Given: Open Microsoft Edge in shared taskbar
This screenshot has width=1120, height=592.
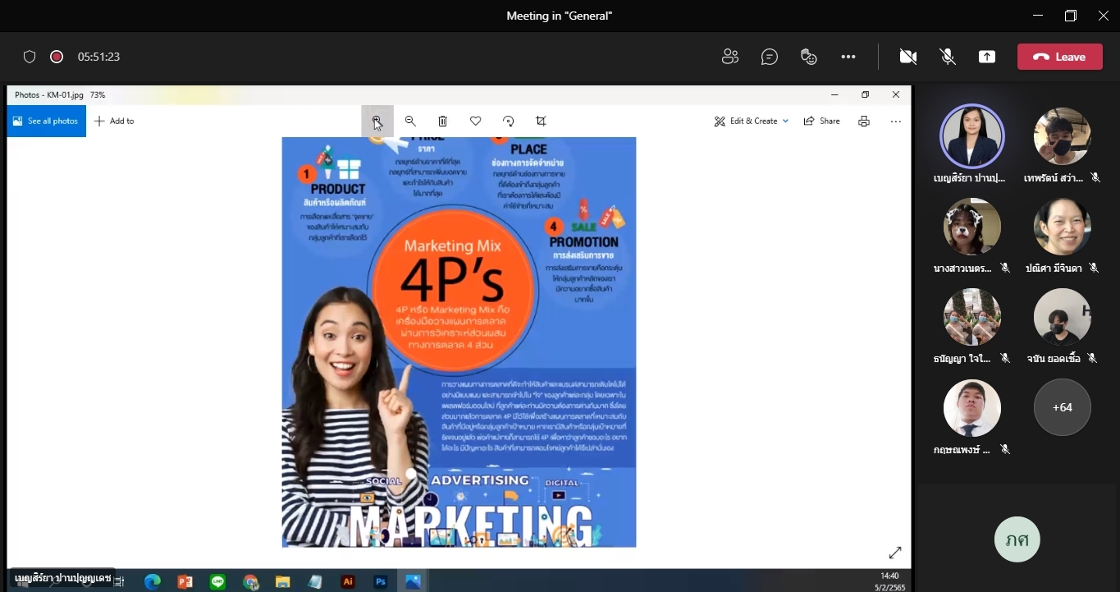Looking at the screenshot, I should pyautogui.click(x=153, y=581).
